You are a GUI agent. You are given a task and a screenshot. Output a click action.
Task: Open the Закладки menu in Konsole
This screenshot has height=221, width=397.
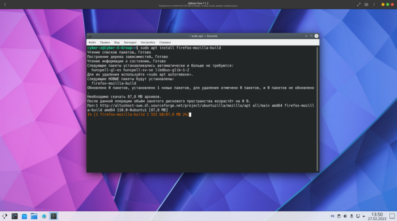click(130, 42)
